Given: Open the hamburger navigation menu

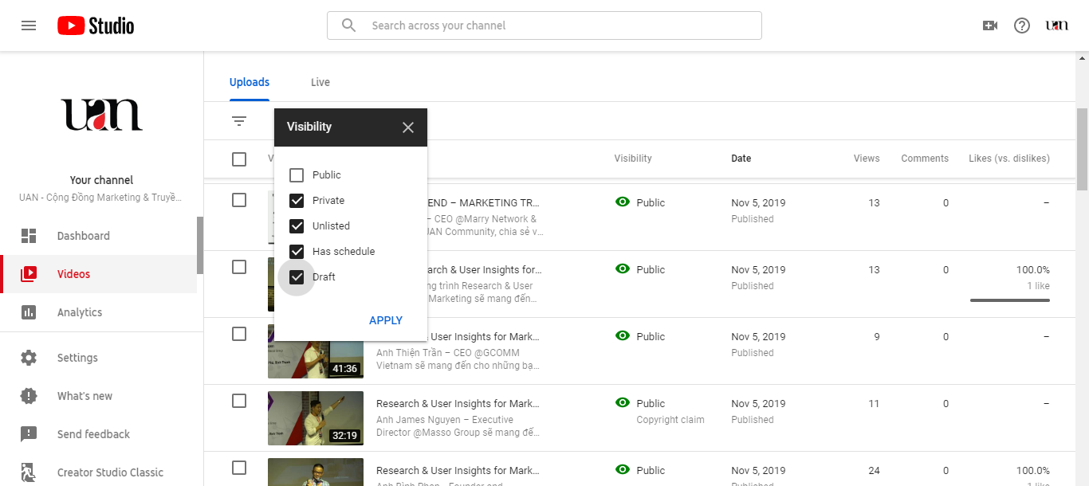Looking at the screenshot, I should [x=29, y=25].
